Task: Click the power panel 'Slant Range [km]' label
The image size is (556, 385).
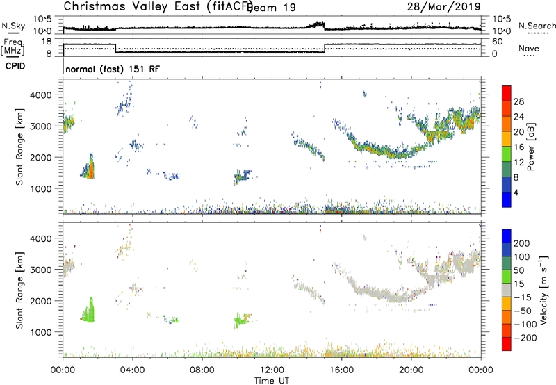Action: tap(19, 147)
